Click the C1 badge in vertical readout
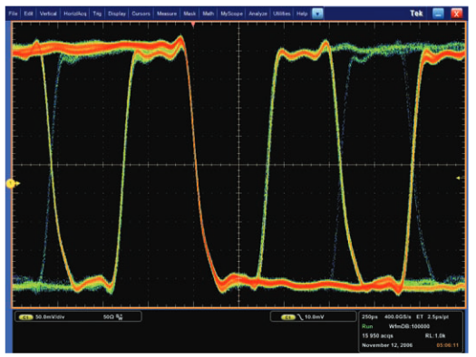This screenshot has width=476, height=357. click(26, 317)
